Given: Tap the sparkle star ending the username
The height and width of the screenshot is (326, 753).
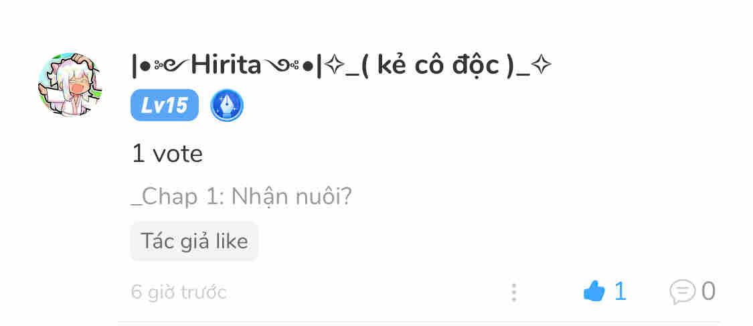Looking at the screenshot, I should pyautogui.click(x=541, y=66).
